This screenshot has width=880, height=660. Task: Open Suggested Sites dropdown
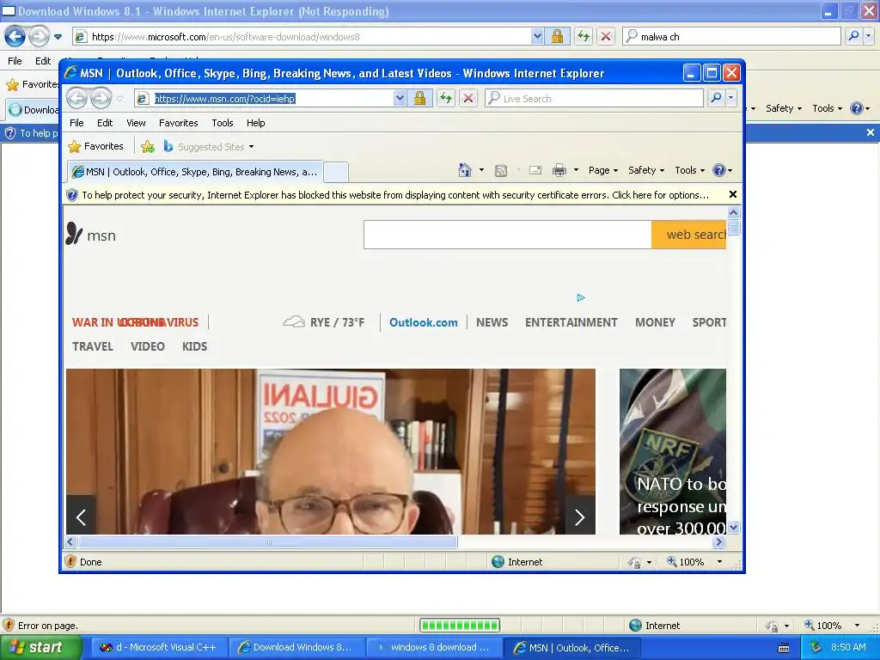pos(251,147)
